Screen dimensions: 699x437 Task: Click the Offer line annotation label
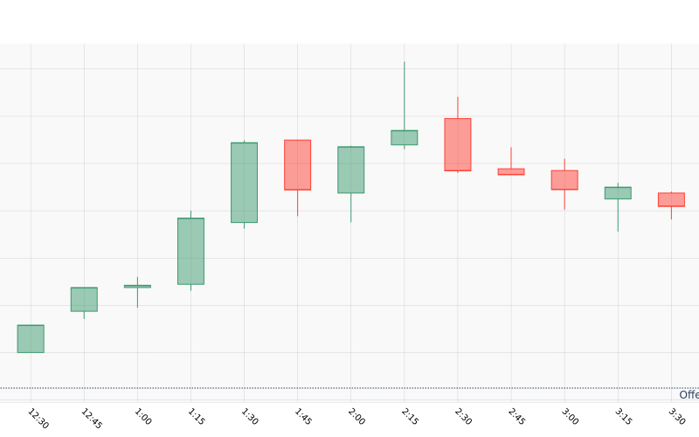pyautogui.click(x=689, y=395)
